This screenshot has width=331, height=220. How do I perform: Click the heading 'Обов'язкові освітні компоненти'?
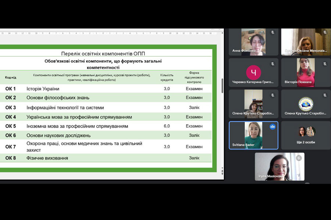(103, 64)
